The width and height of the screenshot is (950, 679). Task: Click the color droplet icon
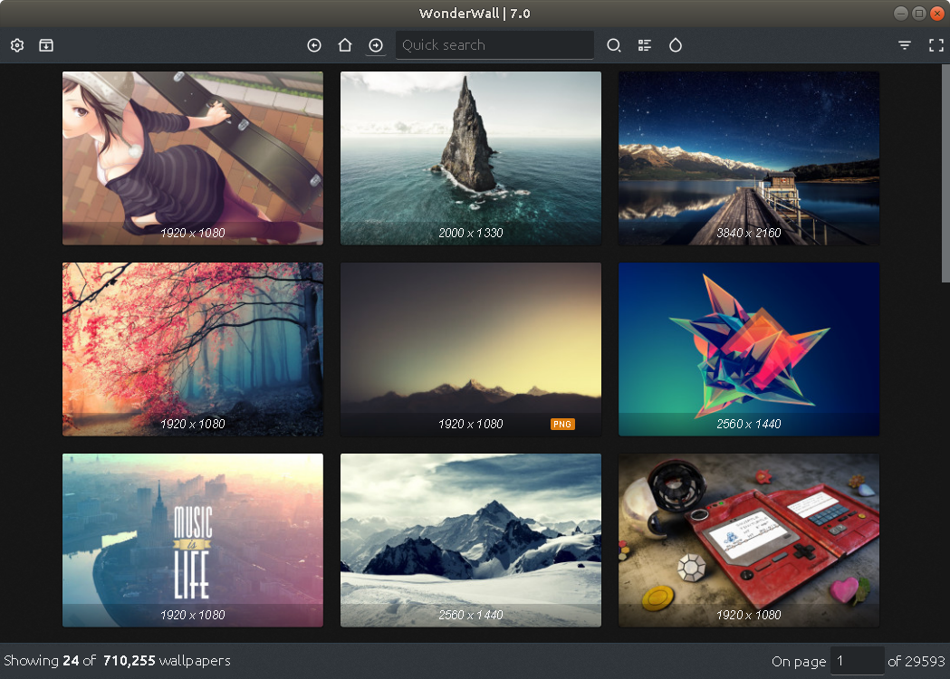pyautogui.click(x=676, y=45)
